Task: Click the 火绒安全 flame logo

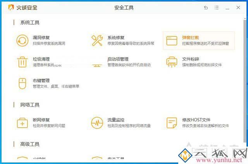Action: [x=11, y=7]
